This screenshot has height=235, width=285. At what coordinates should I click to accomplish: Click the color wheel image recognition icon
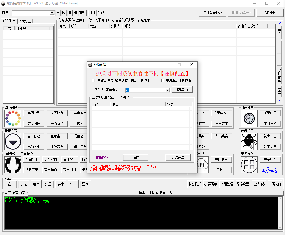tap(13, 118)
